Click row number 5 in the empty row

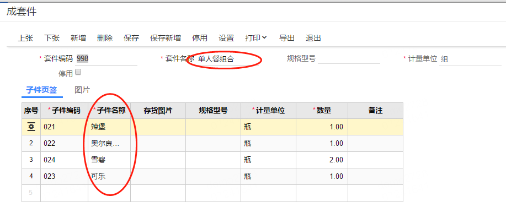point(31,193)
